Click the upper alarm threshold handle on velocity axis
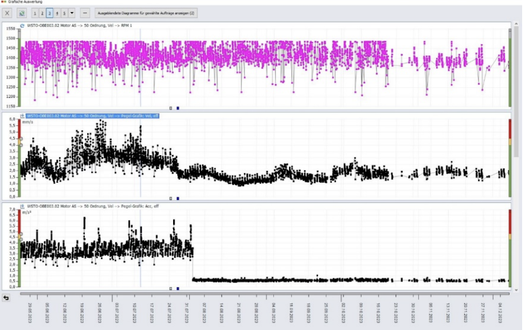The width and height of the screenshot is (525, 330). pyautogui.click(x=21, y=138)
